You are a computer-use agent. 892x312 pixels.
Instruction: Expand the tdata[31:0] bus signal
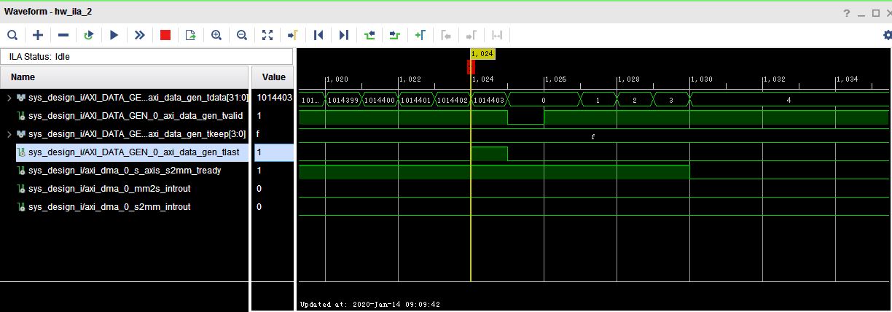click(9, 97)
